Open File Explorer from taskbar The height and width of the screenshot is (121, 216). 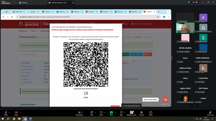19,119
